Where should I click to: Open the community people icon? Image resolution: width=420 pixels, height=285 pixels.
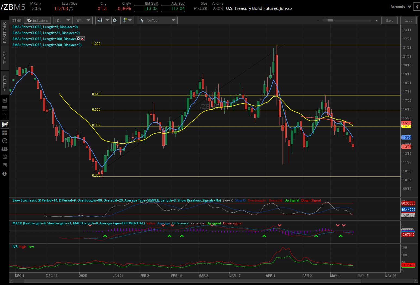point(4,149)
